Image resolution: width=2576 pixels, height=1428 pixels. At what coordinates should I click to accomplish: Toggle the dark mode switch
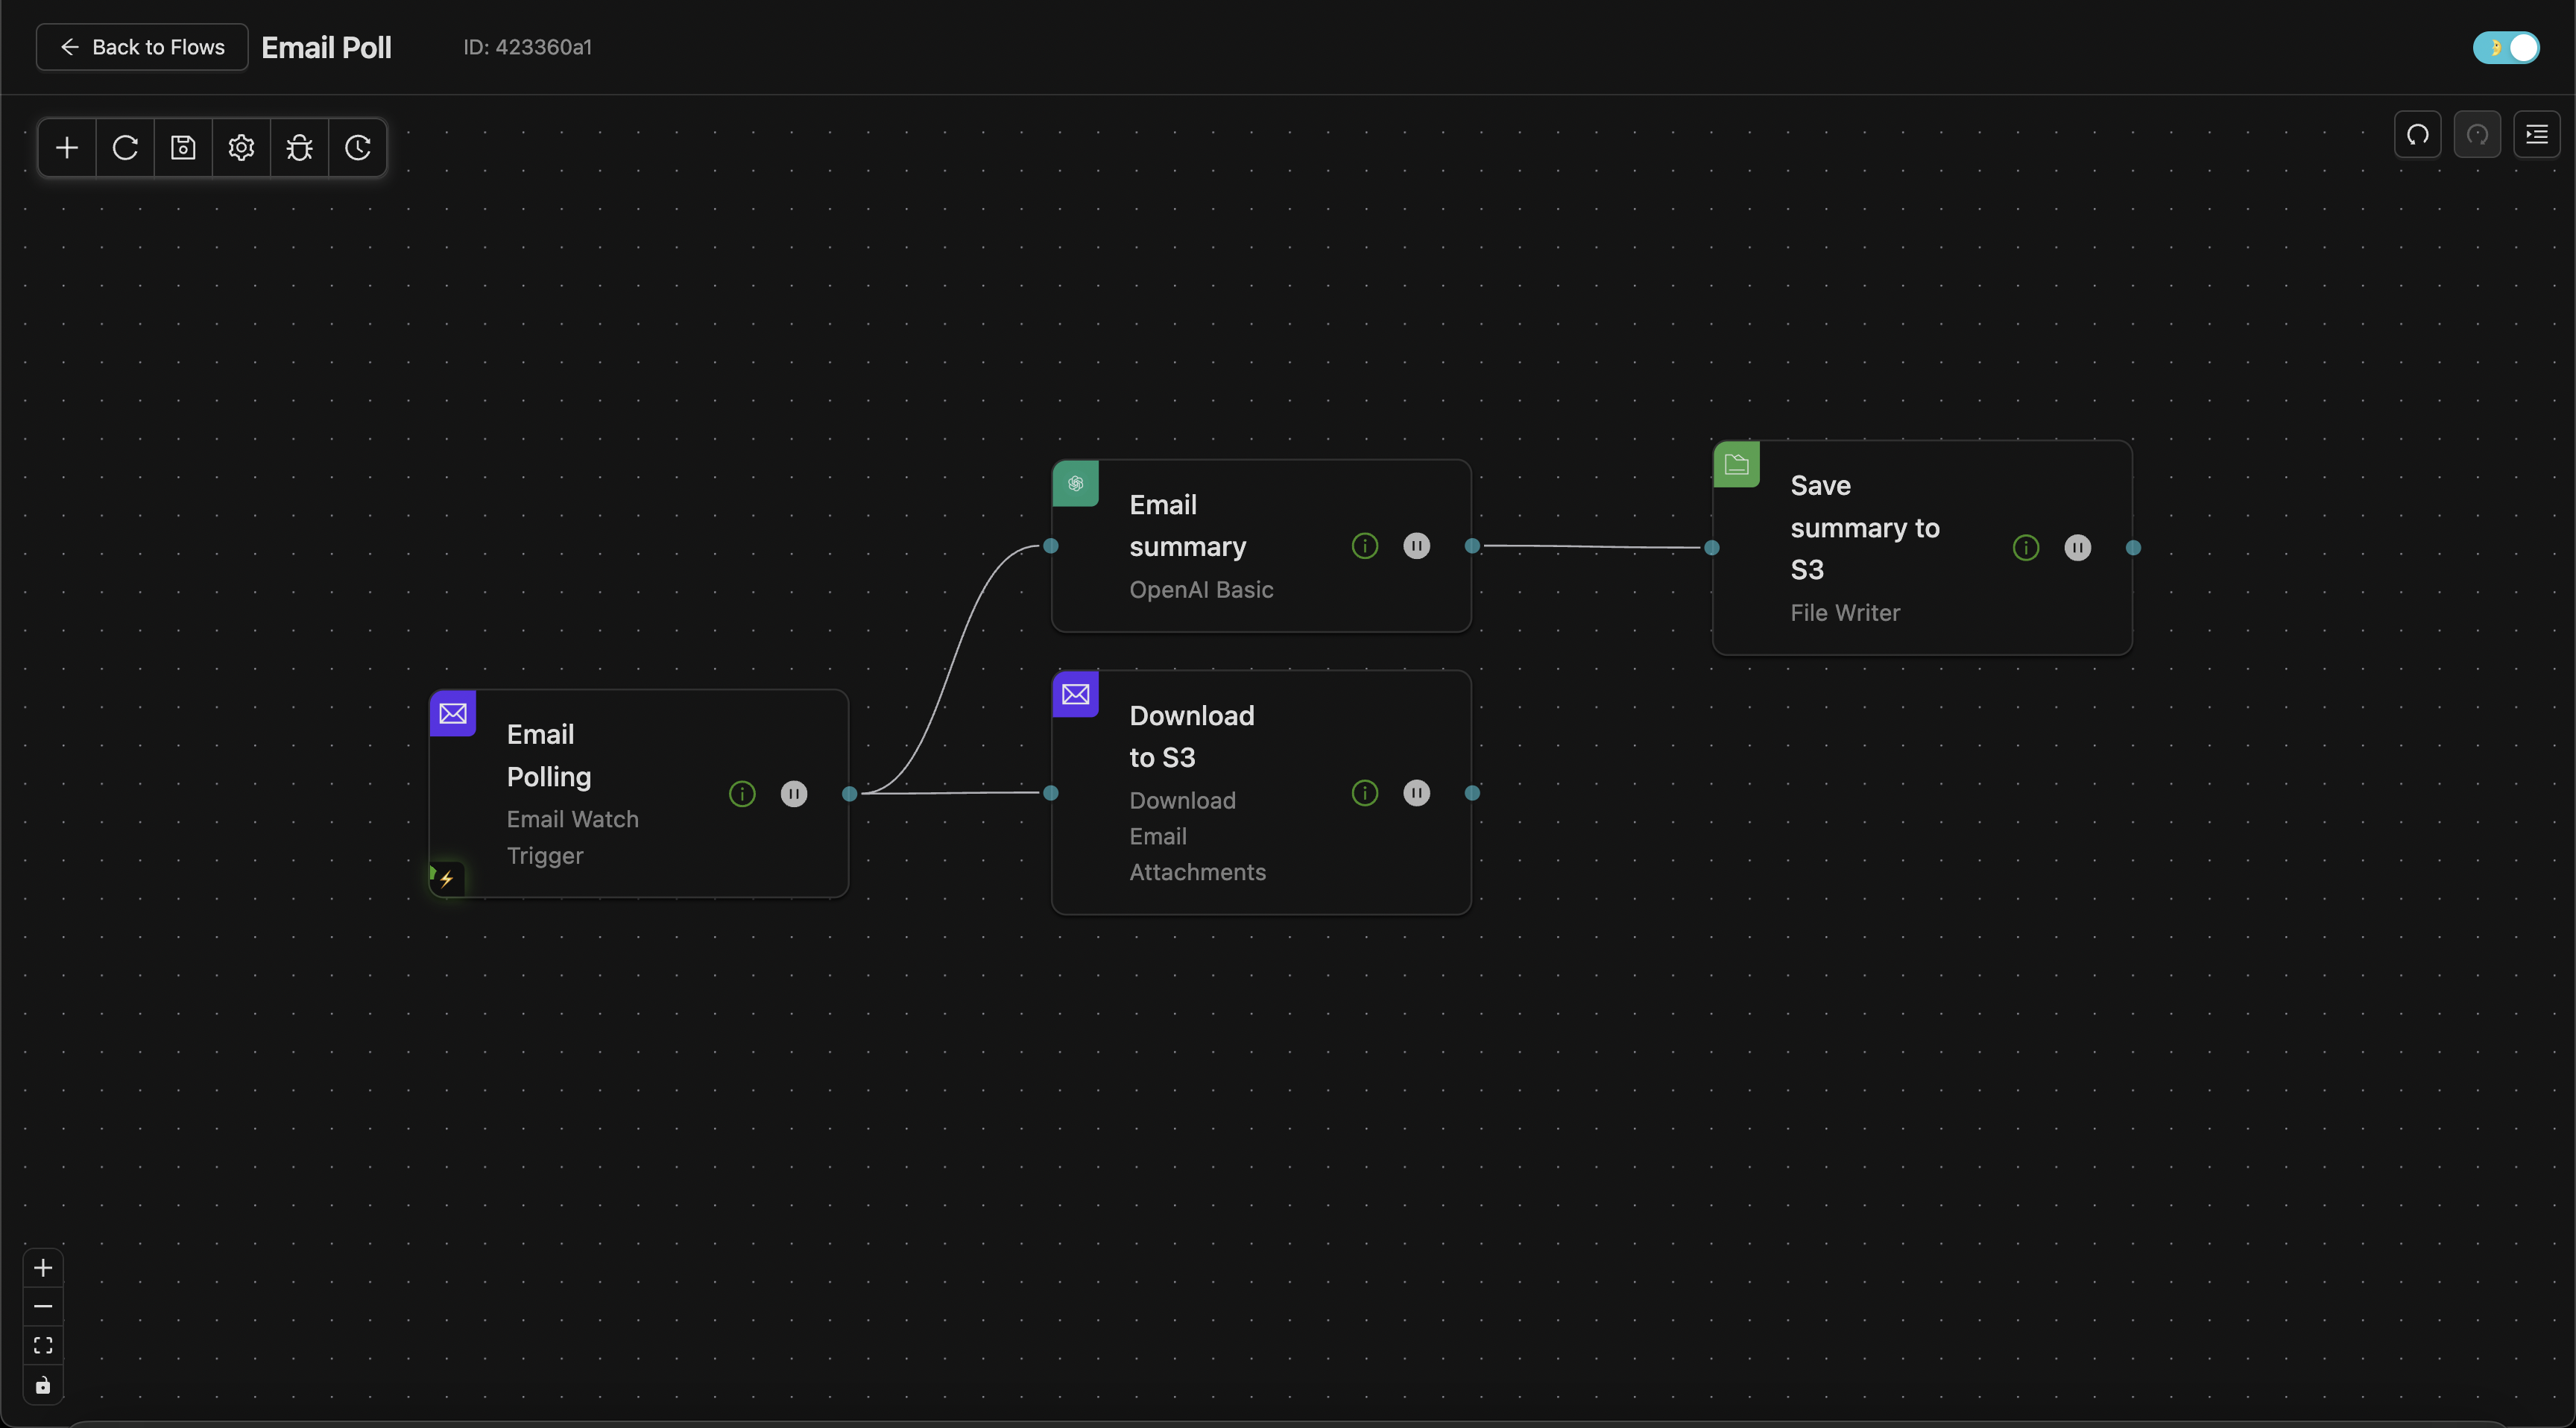[x=2506, y=47]
